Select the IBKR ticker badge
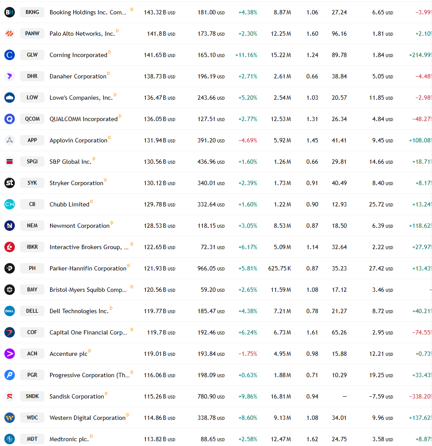This screenshot has width=432, height=446. click(32, 247)
